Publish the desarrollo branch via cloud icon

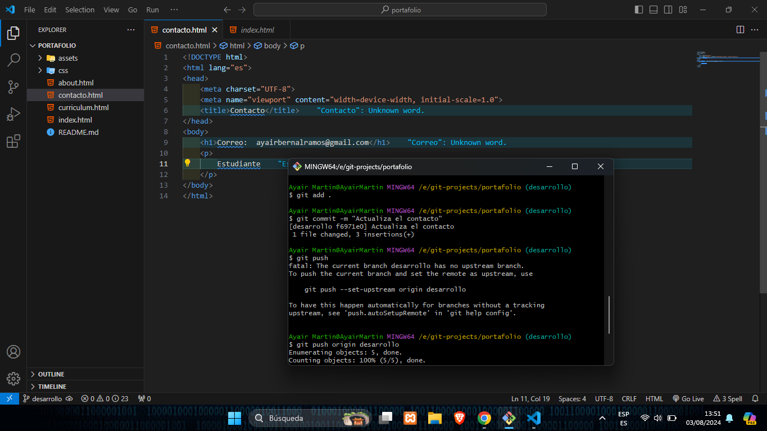tap(69, 398)
